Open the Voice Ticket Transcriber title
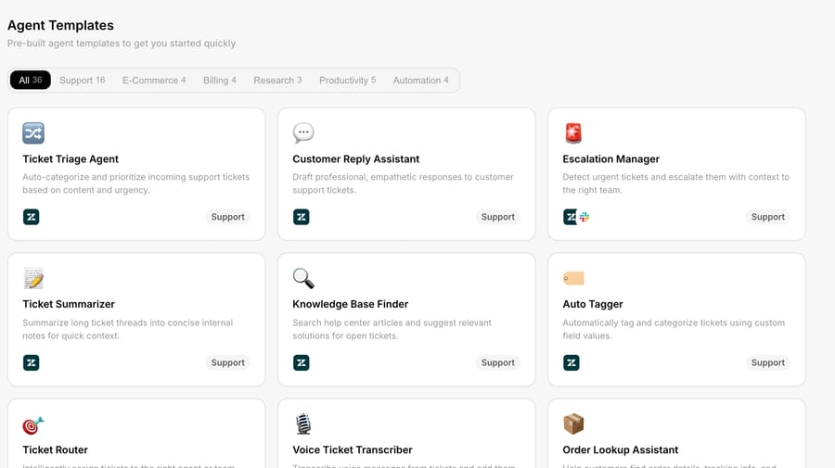The height and width of the screenshot is (468, 835). [353, 449]
